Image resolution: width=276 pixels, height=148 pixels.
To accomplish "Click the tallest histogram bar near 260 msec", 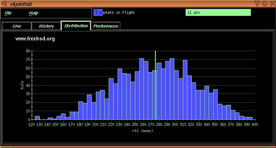I will pyautogui.click(x=141, y=90).
